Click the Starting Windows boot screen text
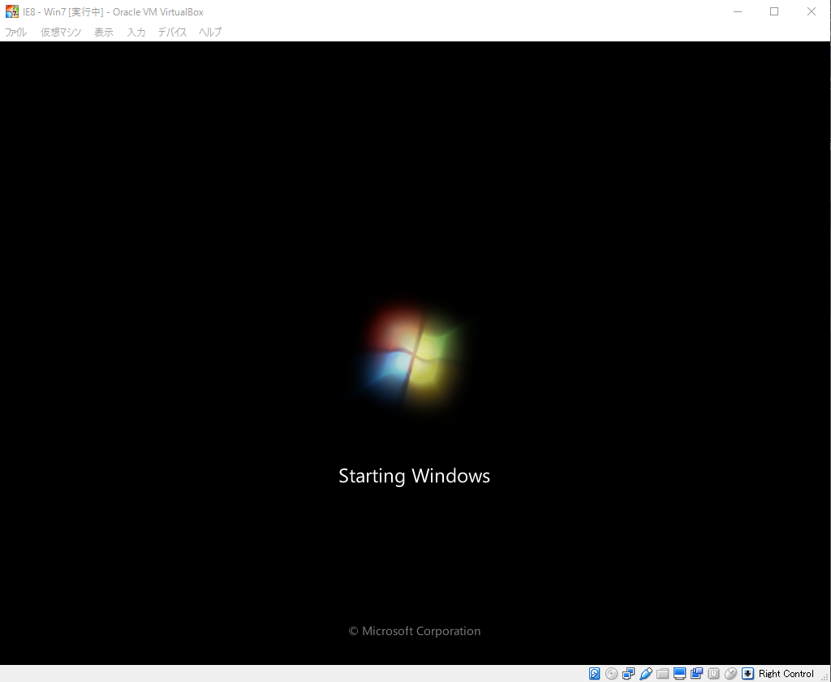This screenshot has width=831, height=682. (415, 476)
